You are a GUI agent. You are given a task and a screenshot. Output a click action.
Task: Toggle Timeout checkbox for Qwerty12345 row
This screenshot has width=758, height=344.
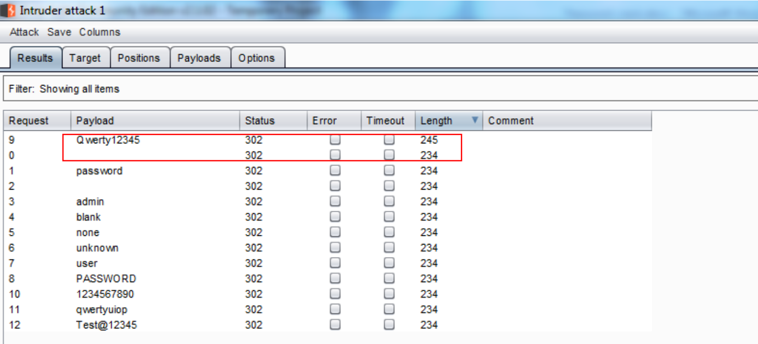(389, 140)
